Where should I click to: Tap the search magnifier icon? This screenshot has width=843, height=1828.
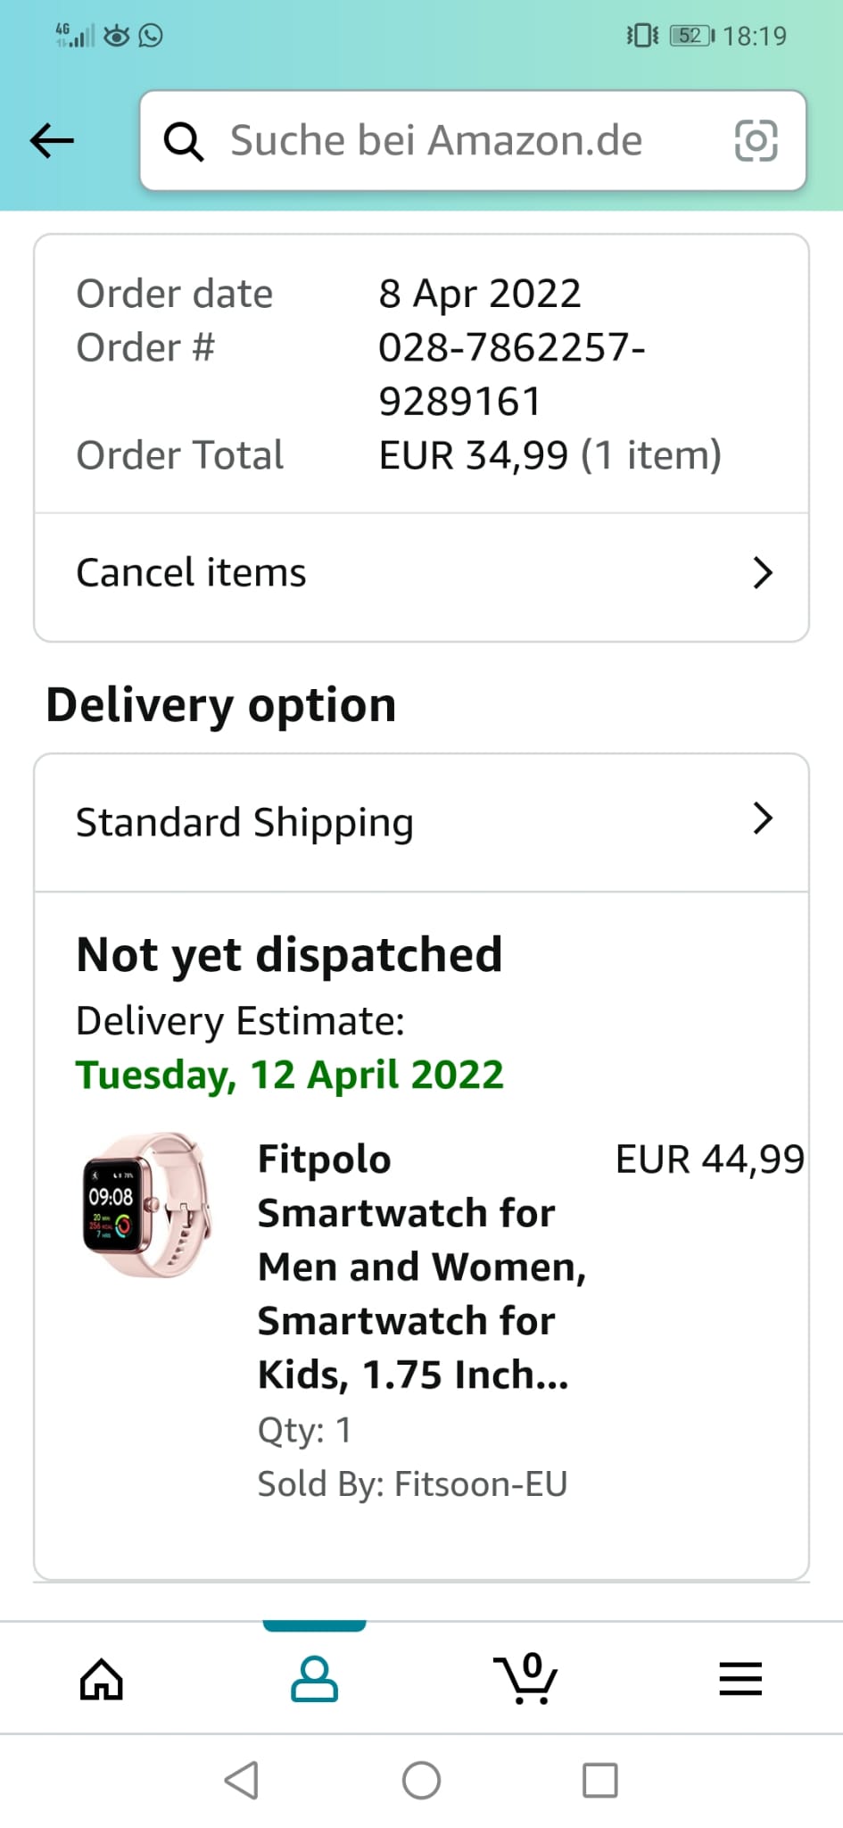[184, 141]
